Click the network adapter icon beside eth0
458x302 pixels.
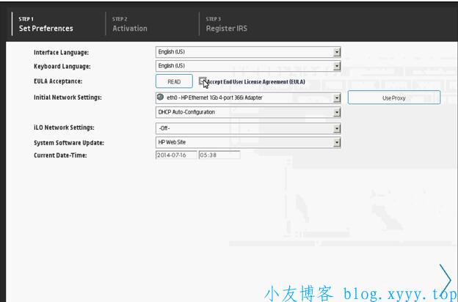(x=161, y=97)
